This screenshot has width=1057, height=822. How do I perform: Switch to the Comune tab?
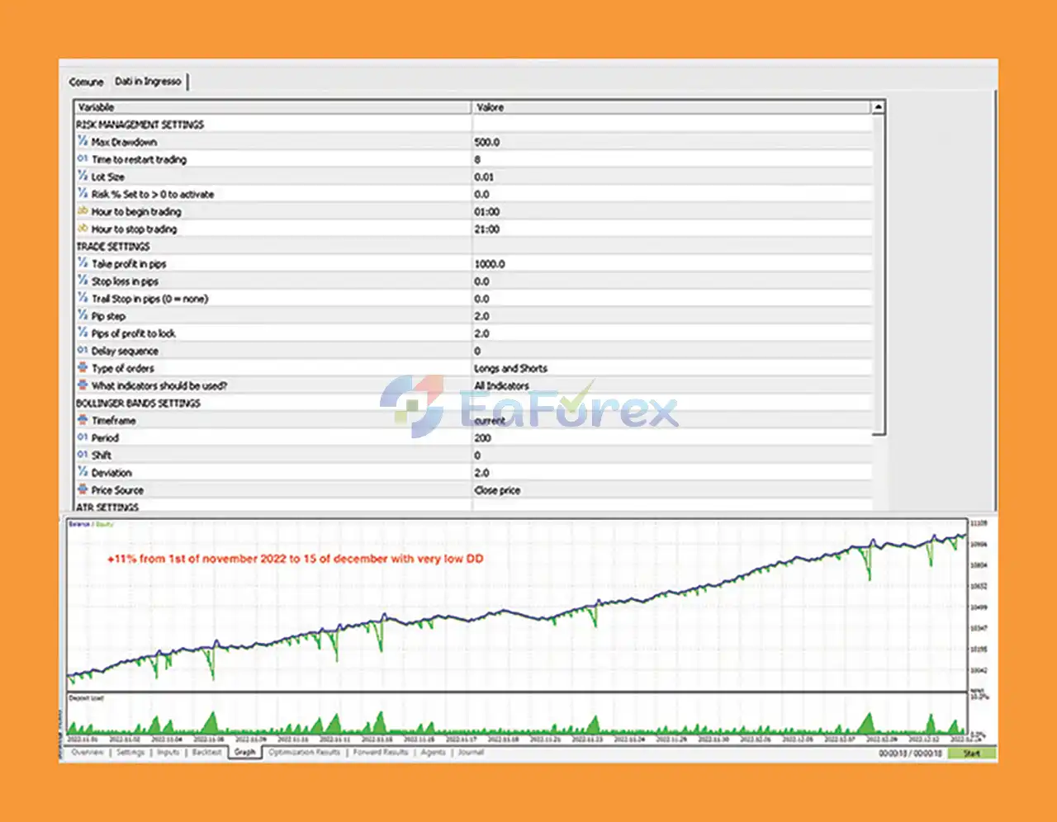(86, 82)
